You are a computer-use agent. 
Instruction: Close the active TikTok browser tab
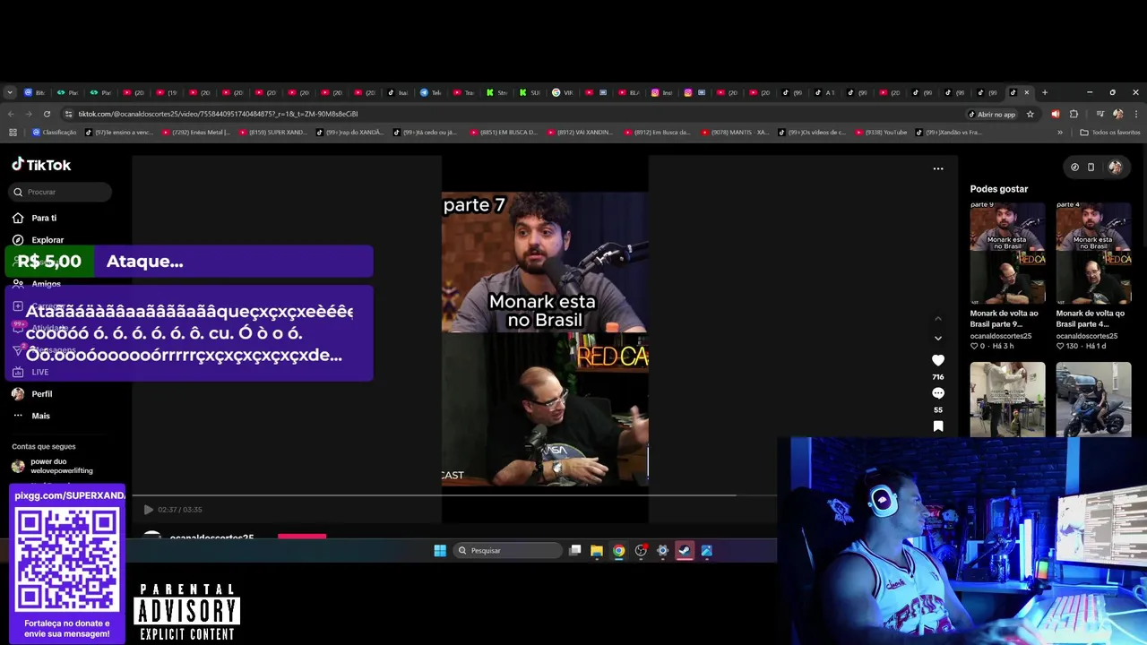(x=1027, y=92)
